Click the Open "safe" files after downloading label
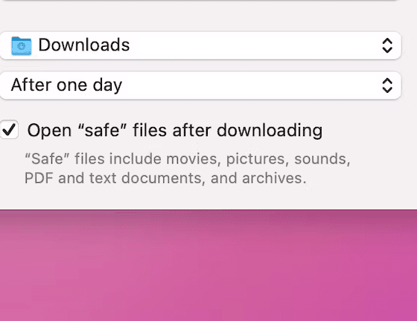 pos(175,131)
